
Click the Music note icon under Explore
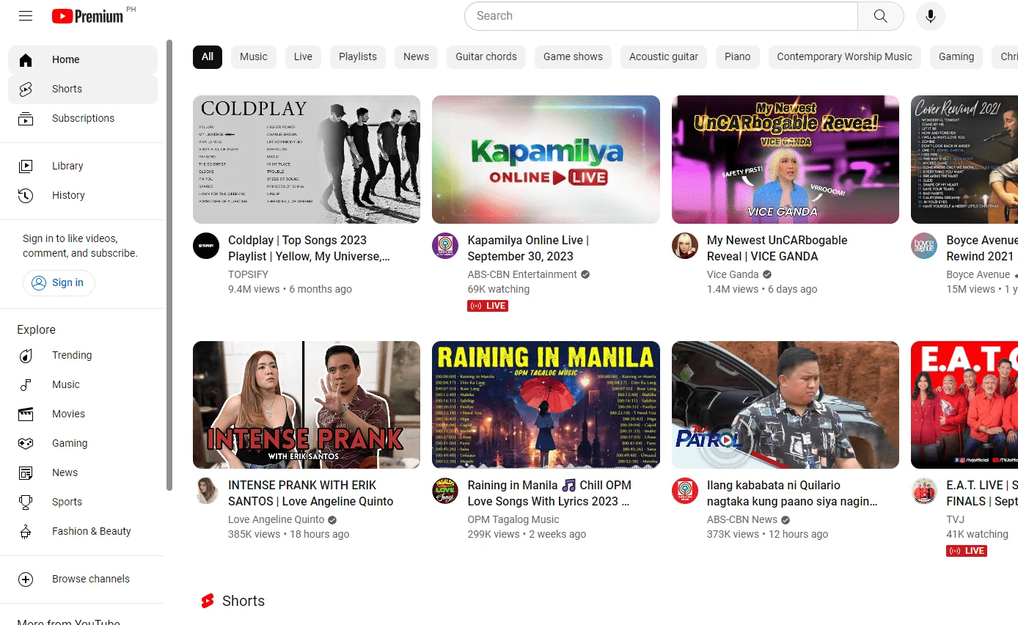[x=26, y=384]
